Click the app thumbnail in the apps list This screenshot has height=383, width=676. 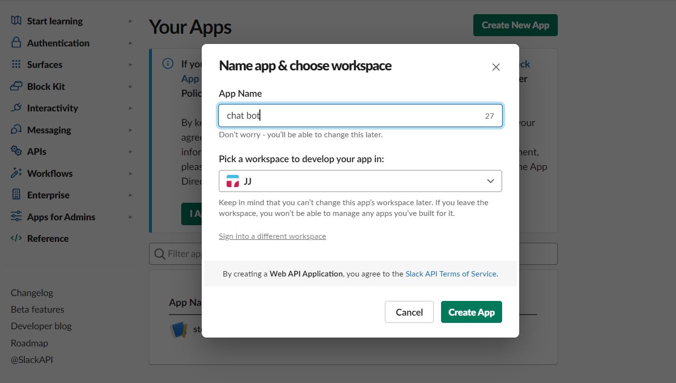179,330
